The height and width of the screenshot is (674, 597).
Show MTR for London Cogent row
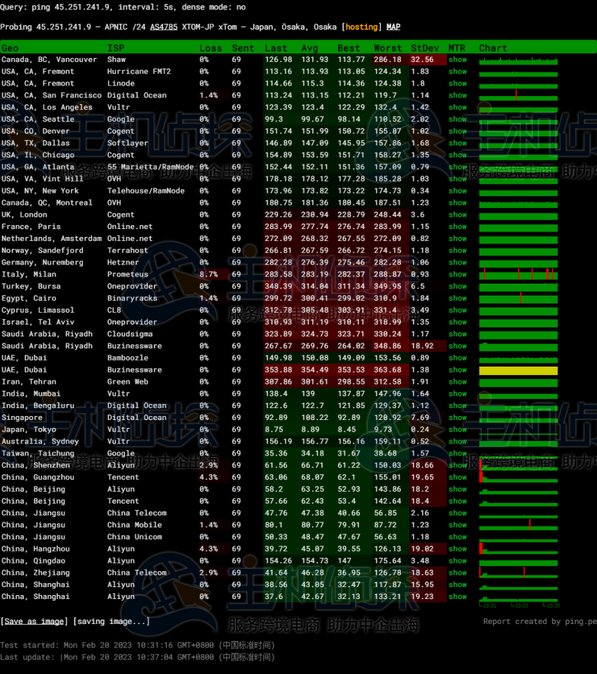(457, 215)
